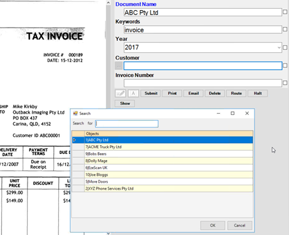This screenshot has height=235, width=289.
Task: Click the document viewer scroll-up arrow
Action: tap(108, 3)
